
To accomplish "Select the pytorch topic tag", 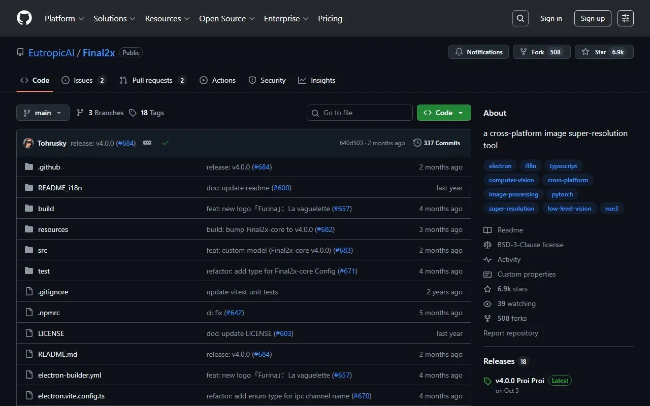I will coord(562,194).
